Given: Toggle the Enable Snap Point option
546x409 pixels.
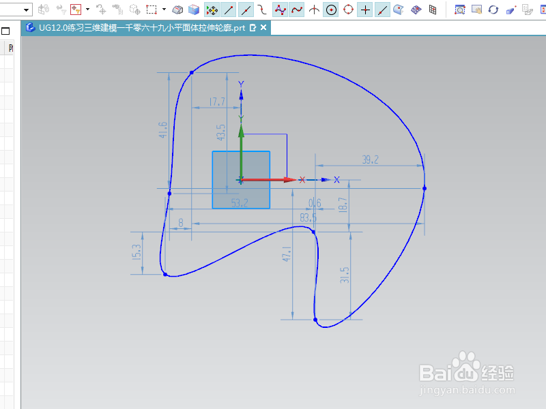Looking at the screenshot, I should pos(212,10).
